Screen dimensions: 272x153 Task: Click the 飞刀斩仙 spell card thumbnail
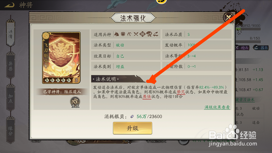(61, 58)
